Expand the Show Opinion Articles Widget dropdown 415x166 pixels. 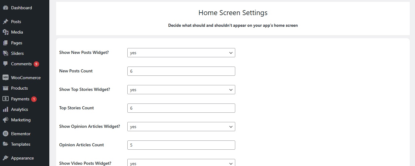tap(181, 127)
